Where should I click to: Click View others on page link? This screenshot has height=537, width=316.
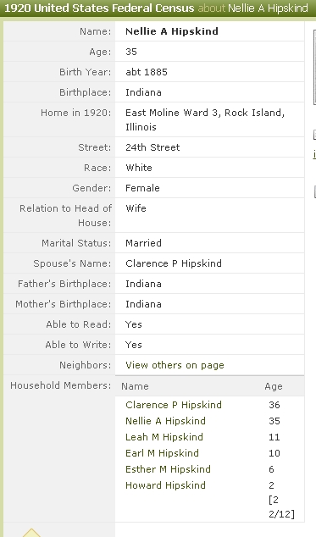pyautogui.click(x=175, y=365)
